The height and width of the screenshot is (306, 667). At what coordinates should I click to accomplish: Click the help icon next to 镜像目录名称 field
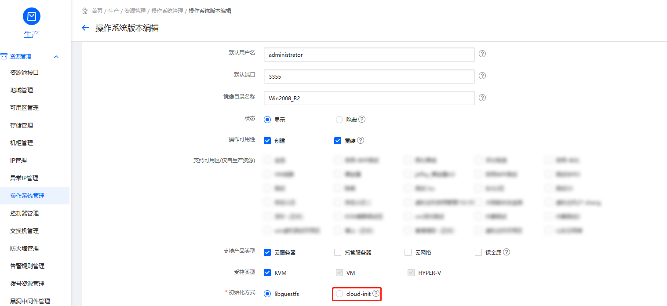click(482, 98)
